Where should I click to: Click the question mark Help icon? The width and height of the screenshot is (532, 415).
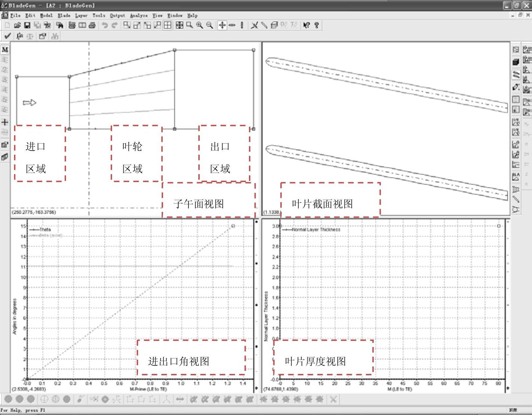click(x=317, y=25)
